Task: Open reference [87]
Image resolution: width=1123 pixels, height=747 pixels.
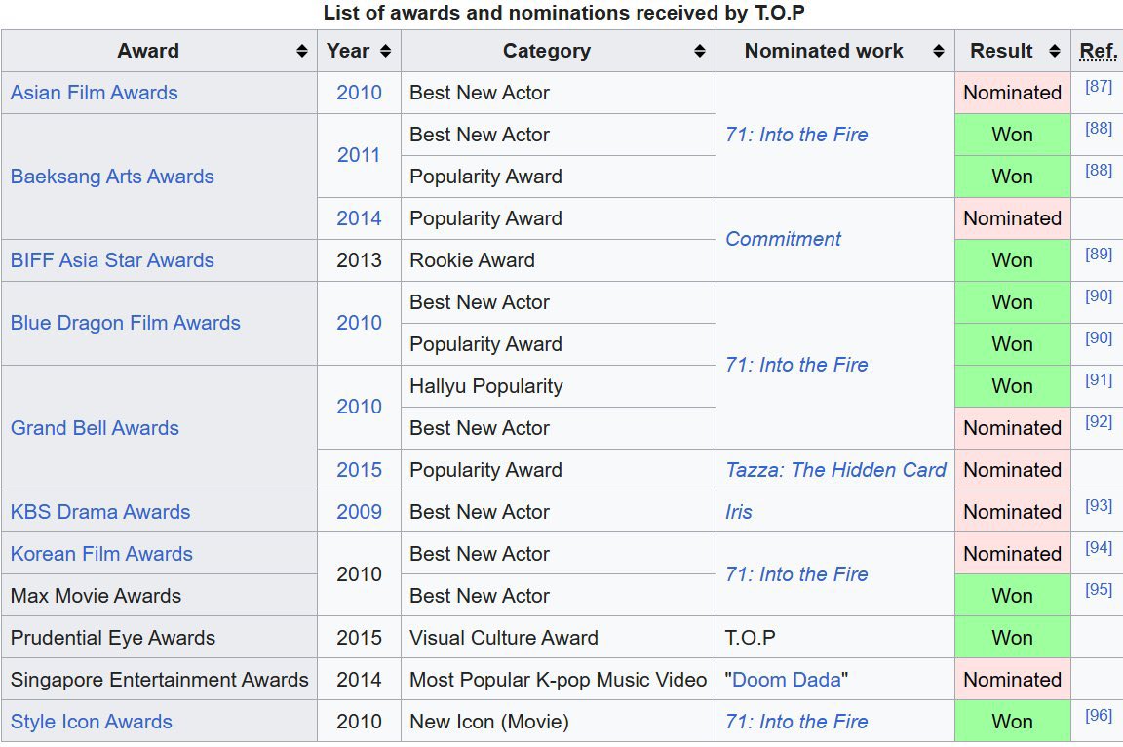Action: 1098,87
